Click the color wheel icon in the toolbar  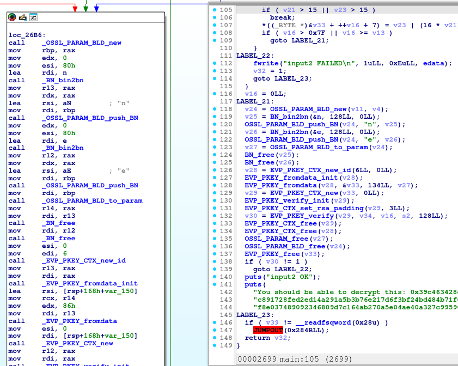click(11, 17)
